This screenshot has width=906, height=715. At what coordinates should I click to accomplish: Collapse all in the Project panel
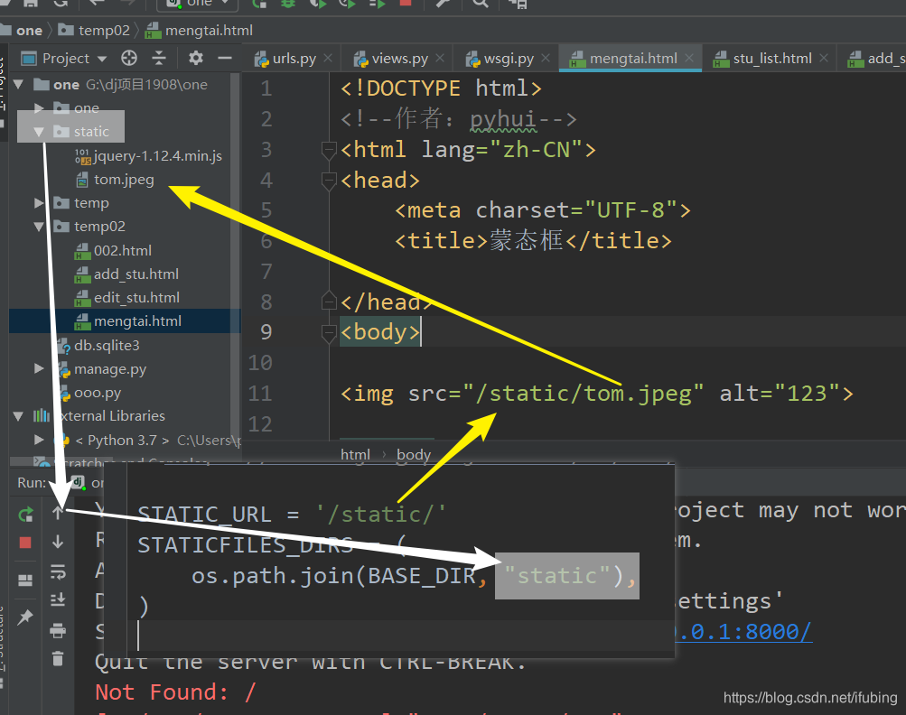(x=159, y=59)
